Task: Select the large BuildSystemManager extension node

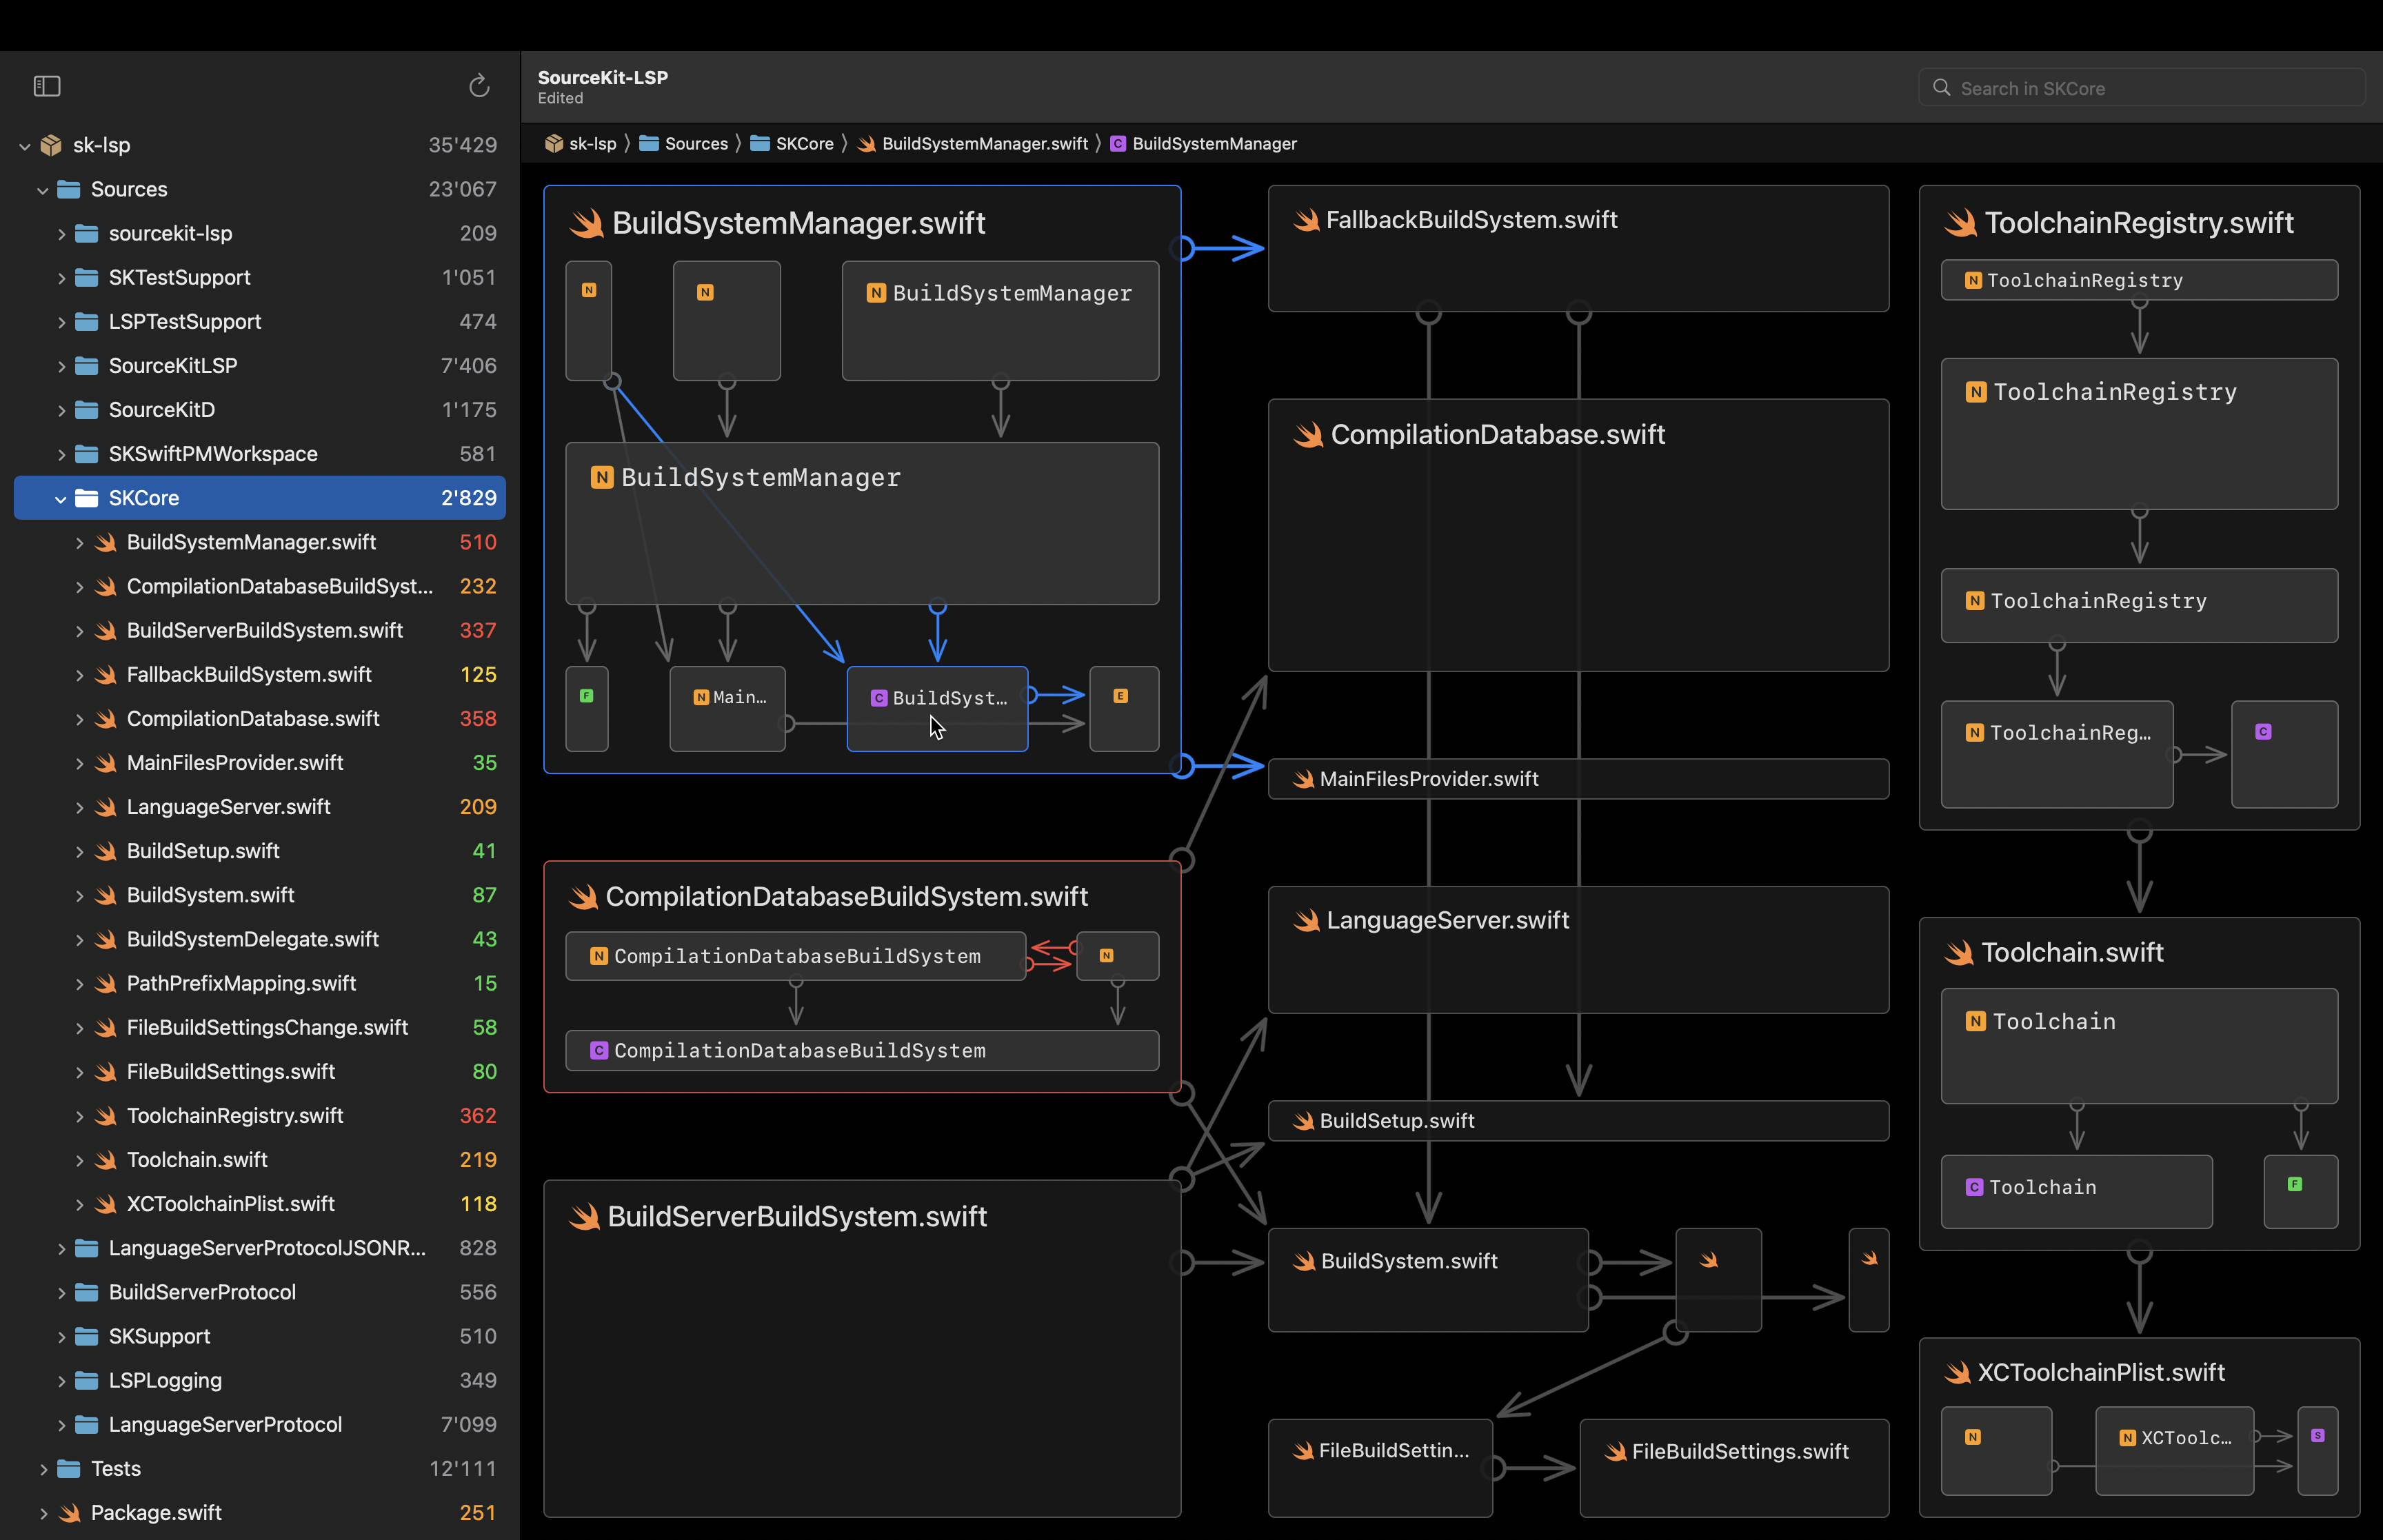Action: pos(862,523)
